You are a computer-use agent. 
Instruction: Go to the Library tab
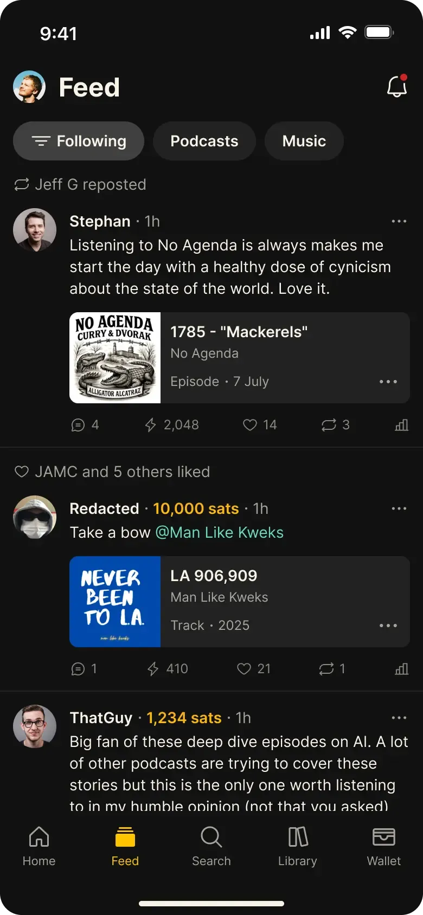click(298, 847)
